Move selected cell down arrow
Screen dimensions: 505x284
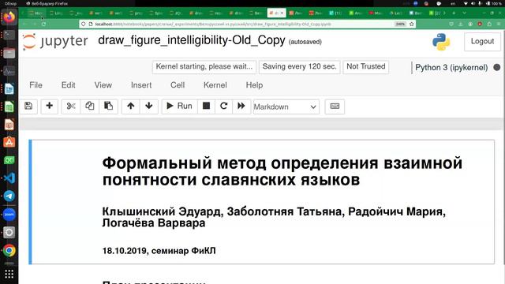point(149,106)
